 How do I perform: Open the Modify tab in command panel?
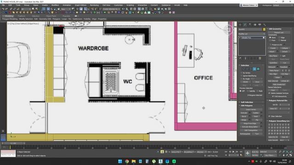pyautogui.click(x=245, y=25)
